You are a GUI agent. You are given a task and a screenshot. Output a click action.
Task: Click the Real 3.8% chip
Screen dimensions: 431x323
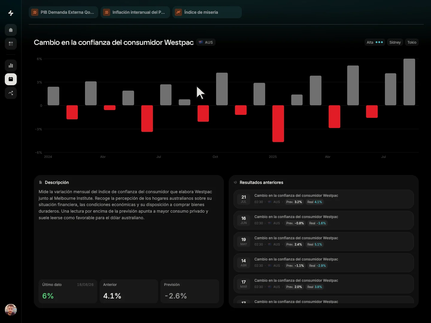point(315,287)
